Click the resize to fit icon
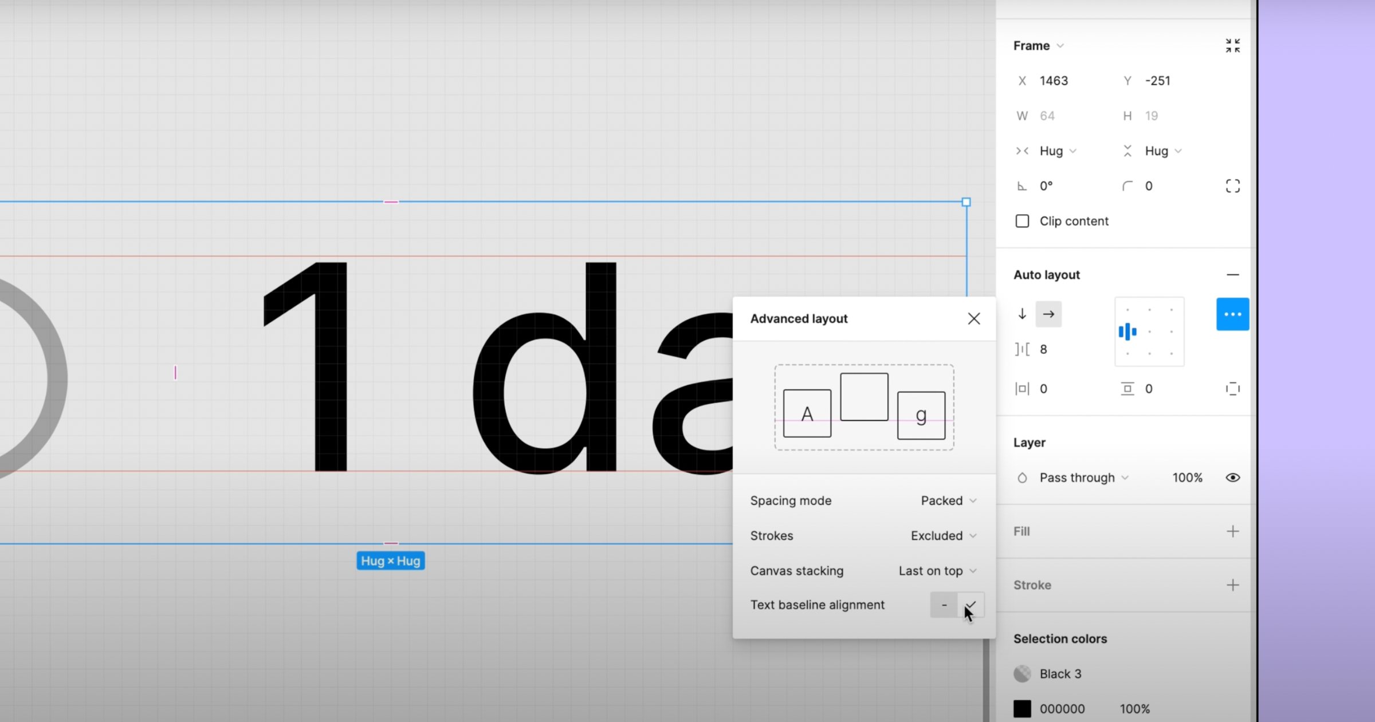Viewport: 1375px width, 722px height. click(1233, 46)
